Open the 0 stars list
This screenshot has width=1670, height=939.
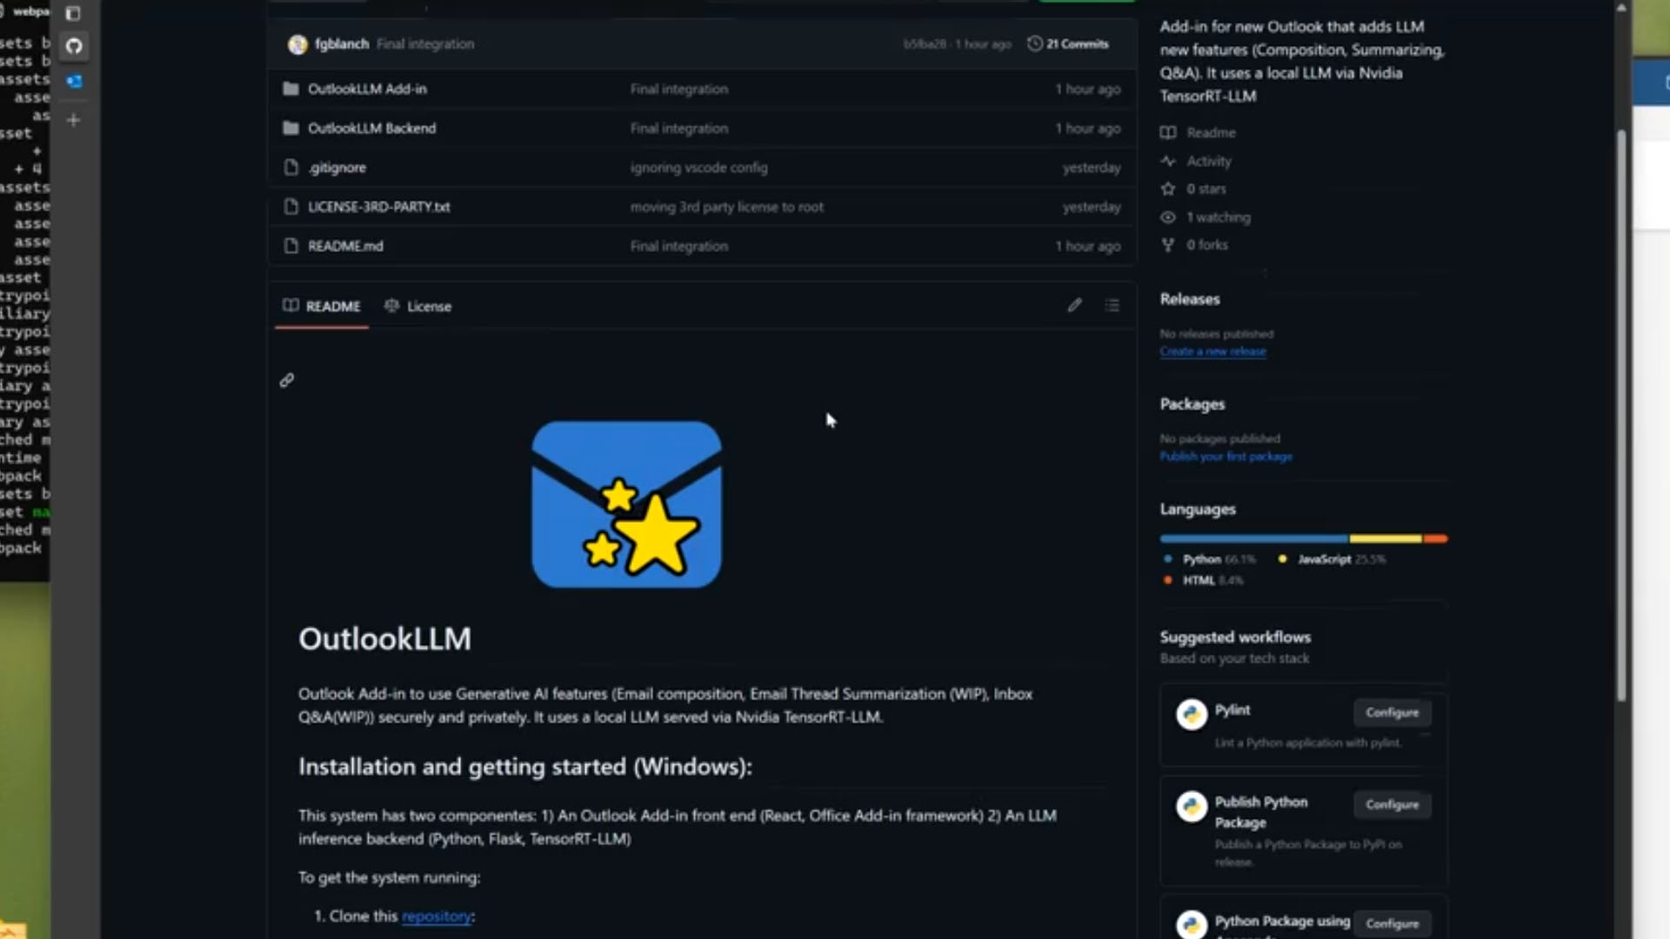[x=1206, y=189]
